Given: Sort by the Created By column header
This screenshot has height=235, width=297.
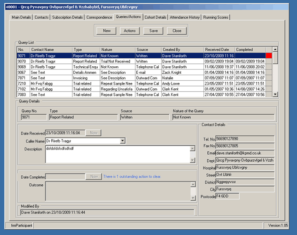Looking at the screenshot, I should (x=182, y=50).
